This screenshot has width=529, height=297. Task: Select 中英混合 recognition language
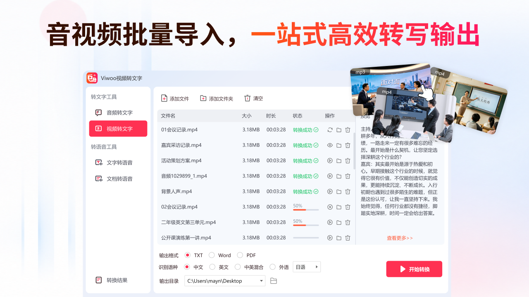238,267
